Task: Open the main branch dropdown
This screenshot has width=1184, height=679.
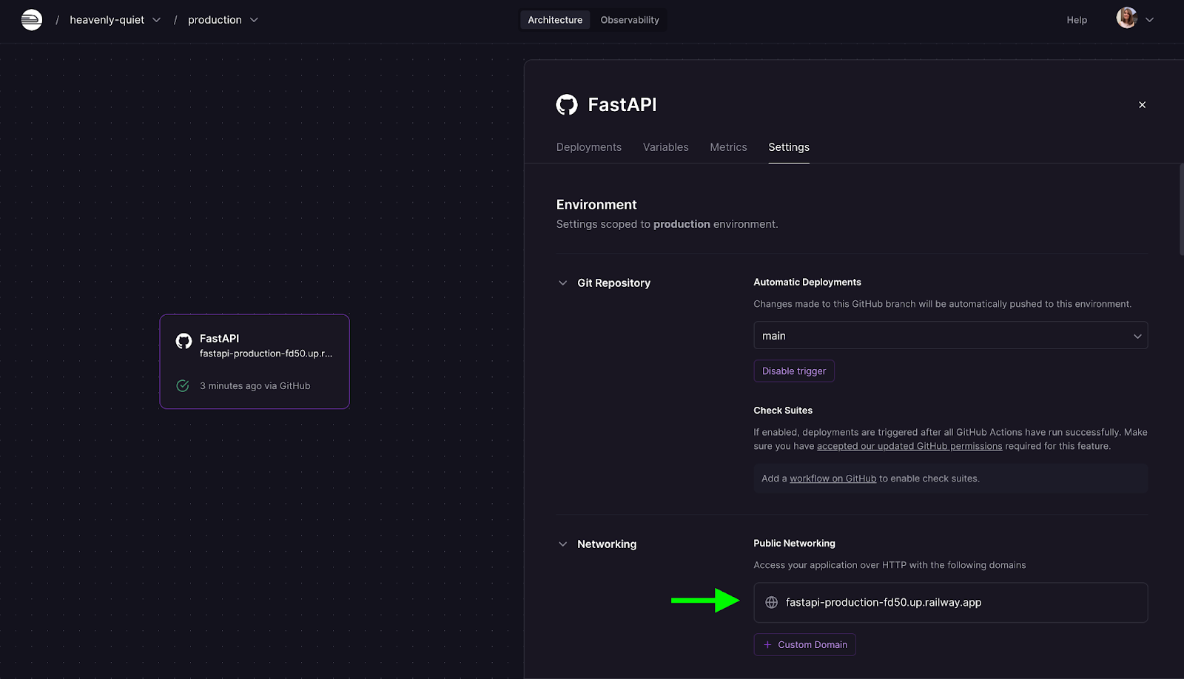Action: point(950,335)
